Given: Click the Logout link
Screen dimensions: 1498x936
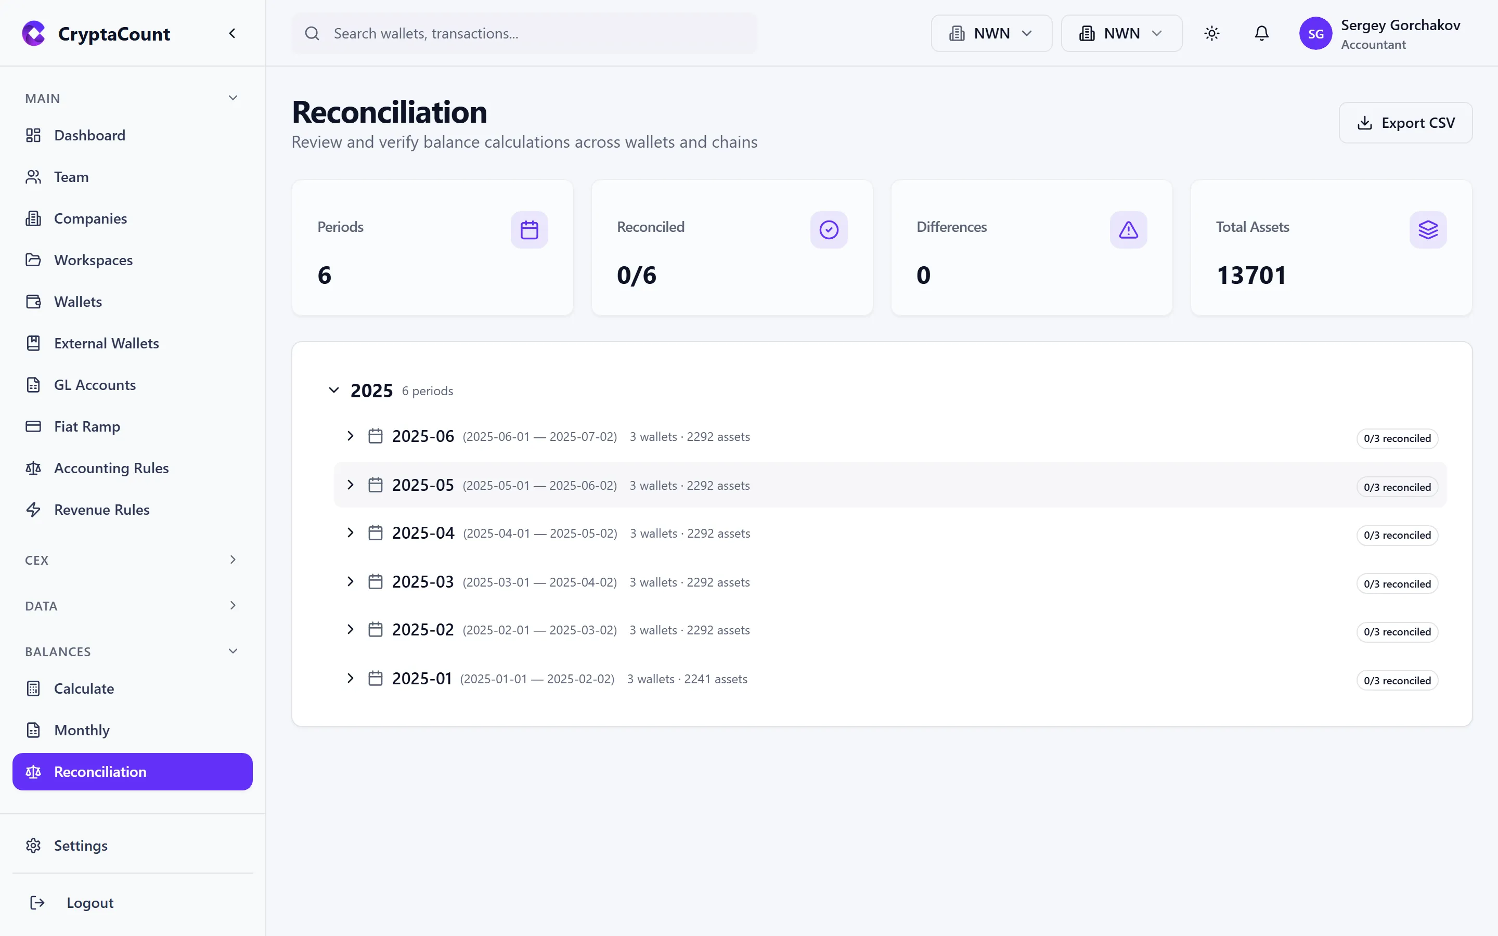Looking at the screenshot, I should coord(90,903).
